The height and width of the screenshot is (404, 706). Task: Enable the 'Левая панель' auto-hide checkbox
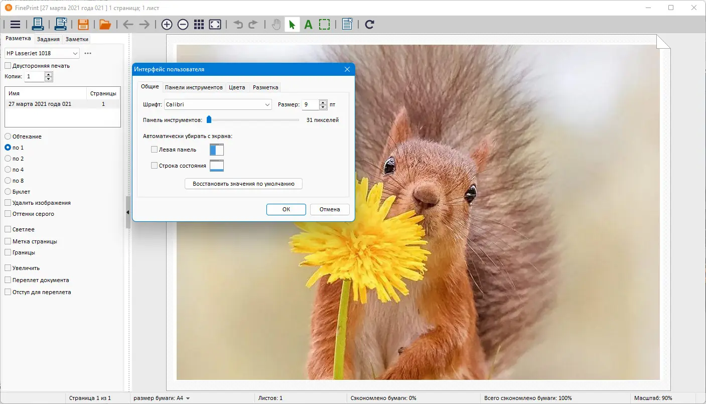(x=155, y=150)
